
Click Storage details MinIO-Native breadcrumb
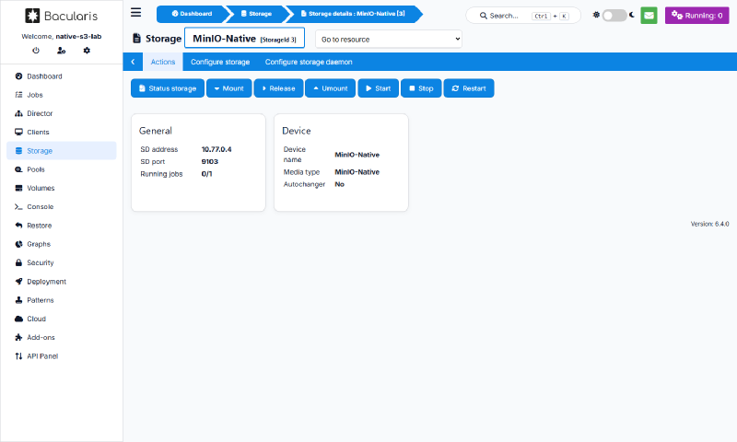pos(353,14)
